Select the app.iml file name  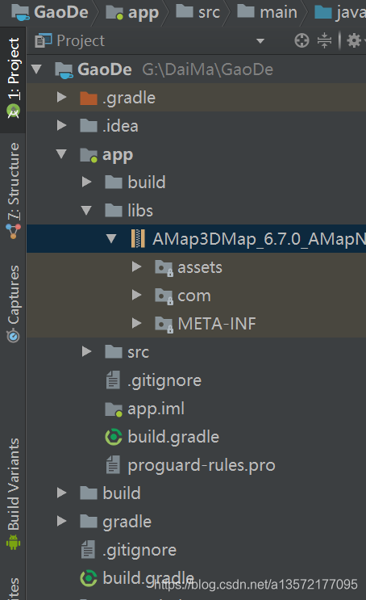[156, 409]
